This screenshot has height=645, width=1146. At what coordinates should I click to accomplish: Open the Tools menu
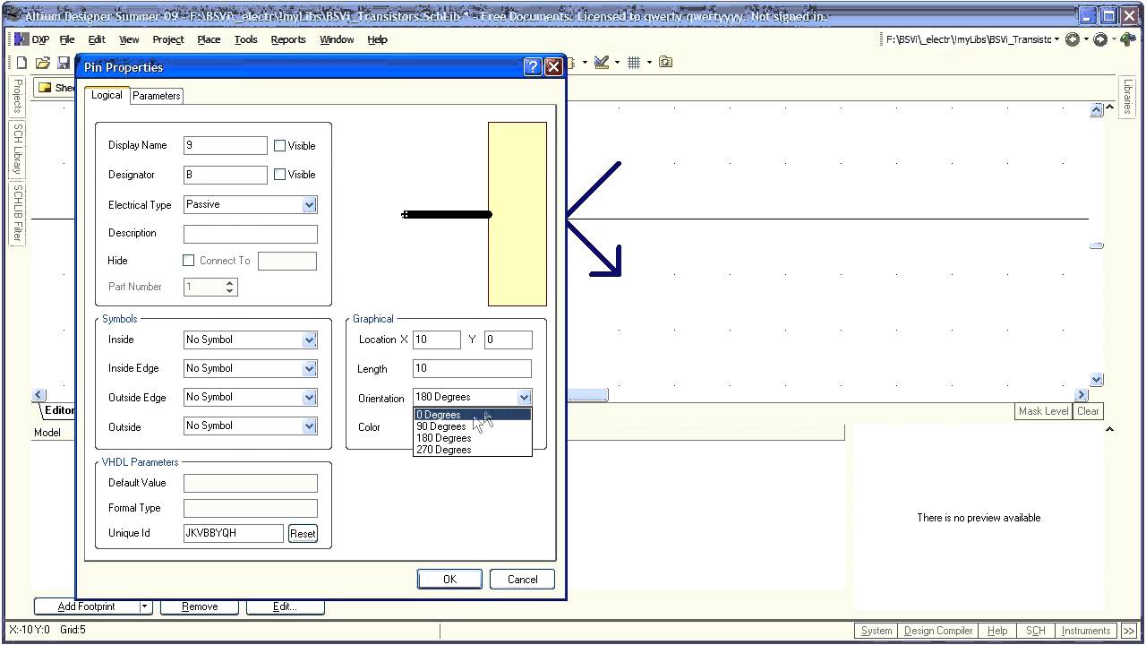[x=246, y=39]
